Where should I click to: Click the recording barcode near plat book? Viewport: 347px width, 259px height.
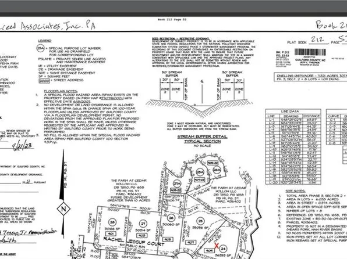tap(310, 52)
